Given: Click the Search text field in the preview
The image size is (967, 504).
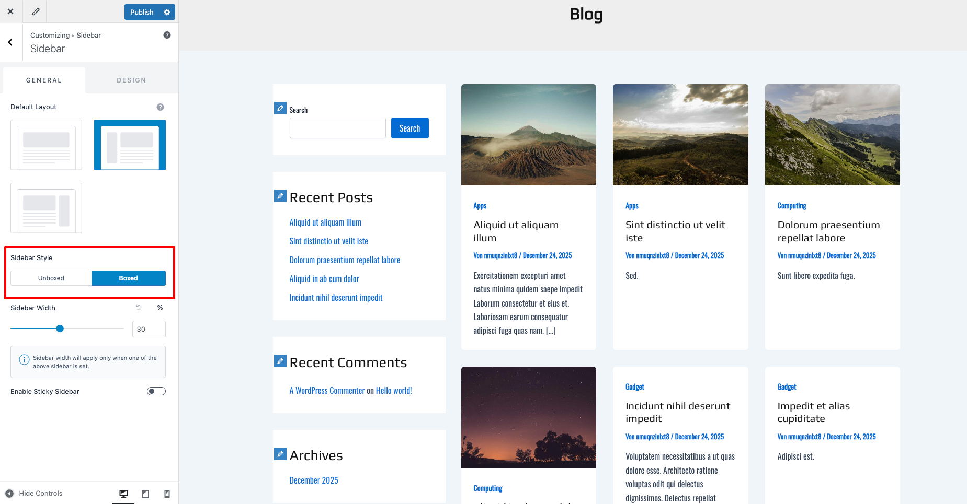Looking at the screenshot, I should [x=337, y=128].
